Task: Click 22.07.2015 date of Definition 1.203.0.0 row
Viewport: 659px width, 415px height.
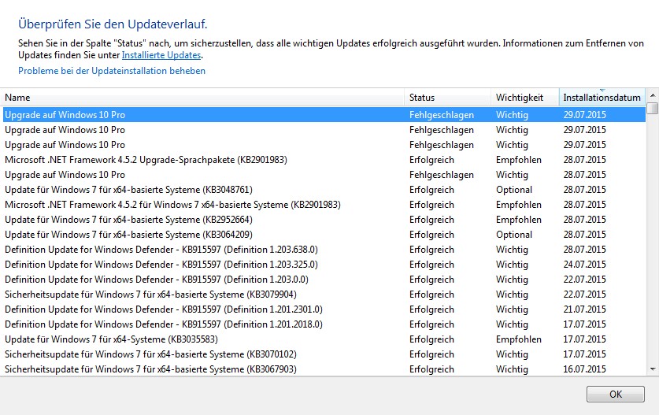Action: tap(585, 280)
